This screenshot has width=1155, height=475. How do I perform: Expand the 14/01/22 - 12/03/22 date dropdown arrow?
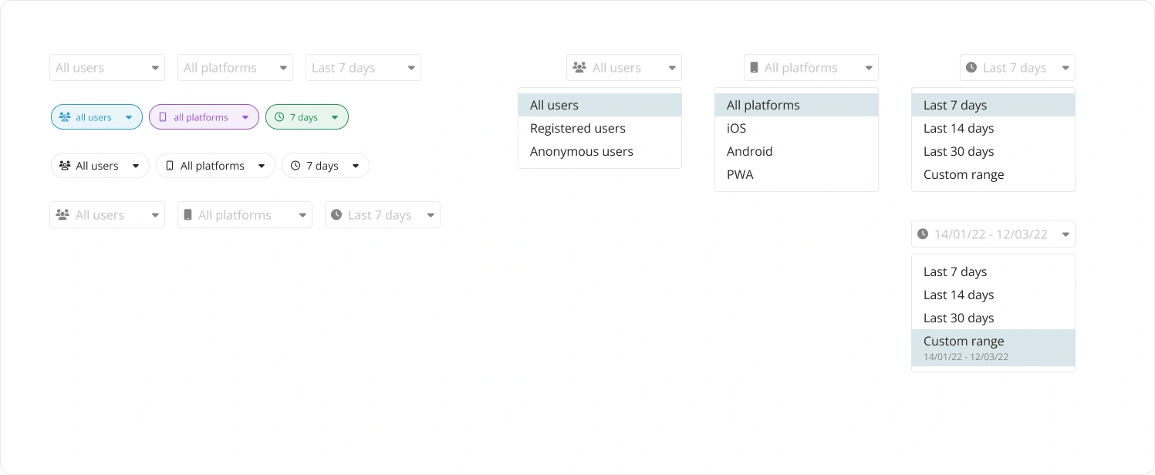click(x=1066, y=234)
